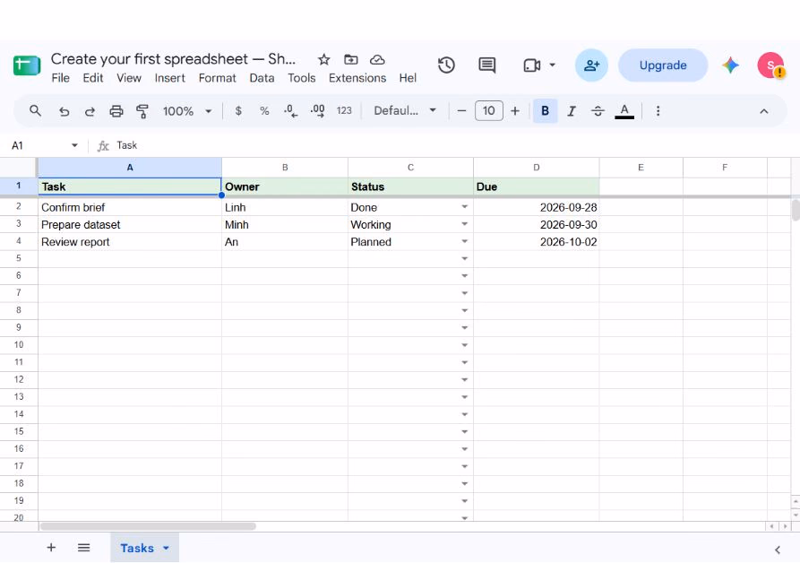
Task: Decrease decimal places icon
Action: pos(291,111)
